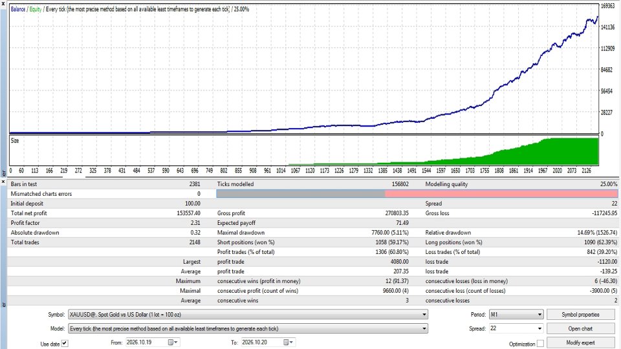Expand the To date dropdown arrow

click(x=291, y=343)
